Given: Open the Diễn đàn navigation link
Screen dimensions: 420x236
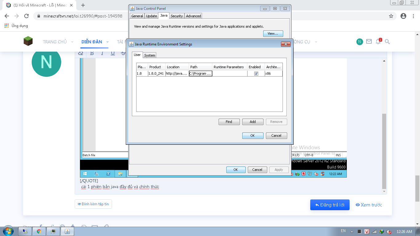Looking at the screenshot, I should coord(92,42).
